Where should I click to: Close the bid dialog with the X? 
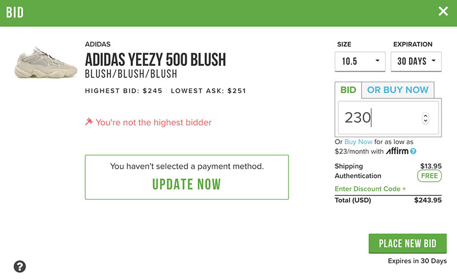pos(443,11)
